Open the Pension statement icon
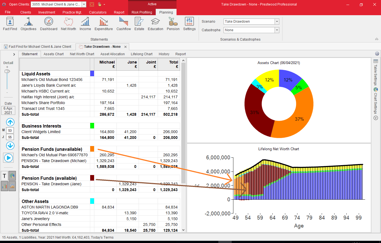The width and height of the screenshot is (381, 243). pyautogui.click(x=173, y=24)
